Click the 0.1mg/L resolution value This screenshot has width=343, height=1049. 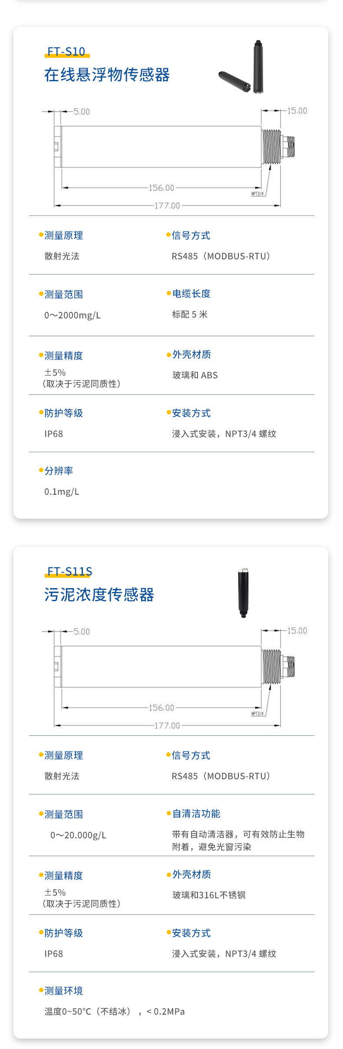[62, 492]
